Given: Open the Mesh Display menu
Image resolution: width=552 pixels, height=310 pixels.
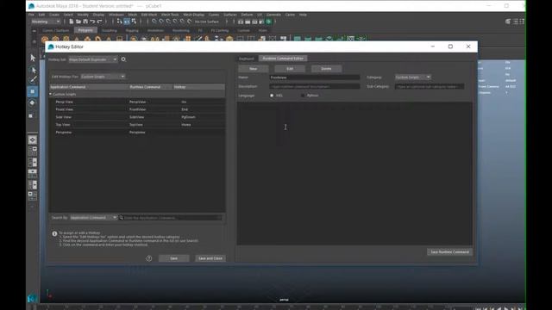Looking at the screenshot, I should pos(193,15).
